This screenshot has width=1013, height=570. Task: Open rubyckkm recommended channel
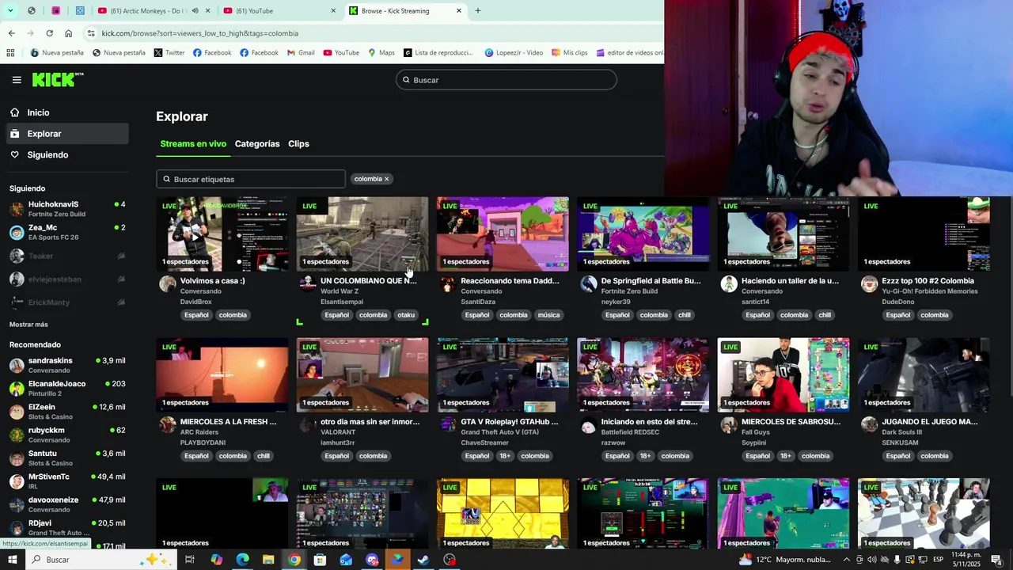point(67,435)
